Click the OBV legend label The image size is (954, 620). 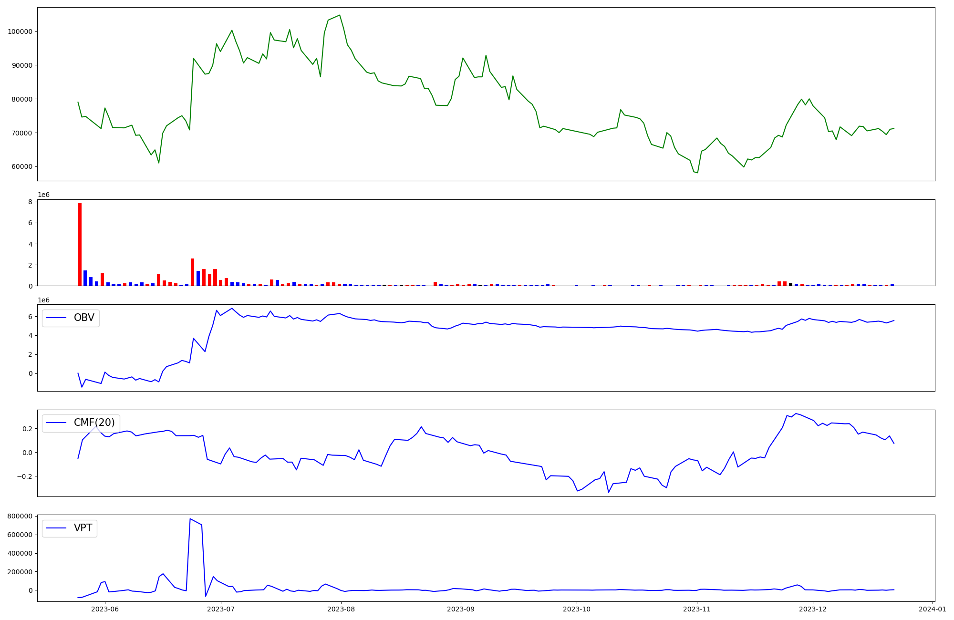tap(84, 318)
